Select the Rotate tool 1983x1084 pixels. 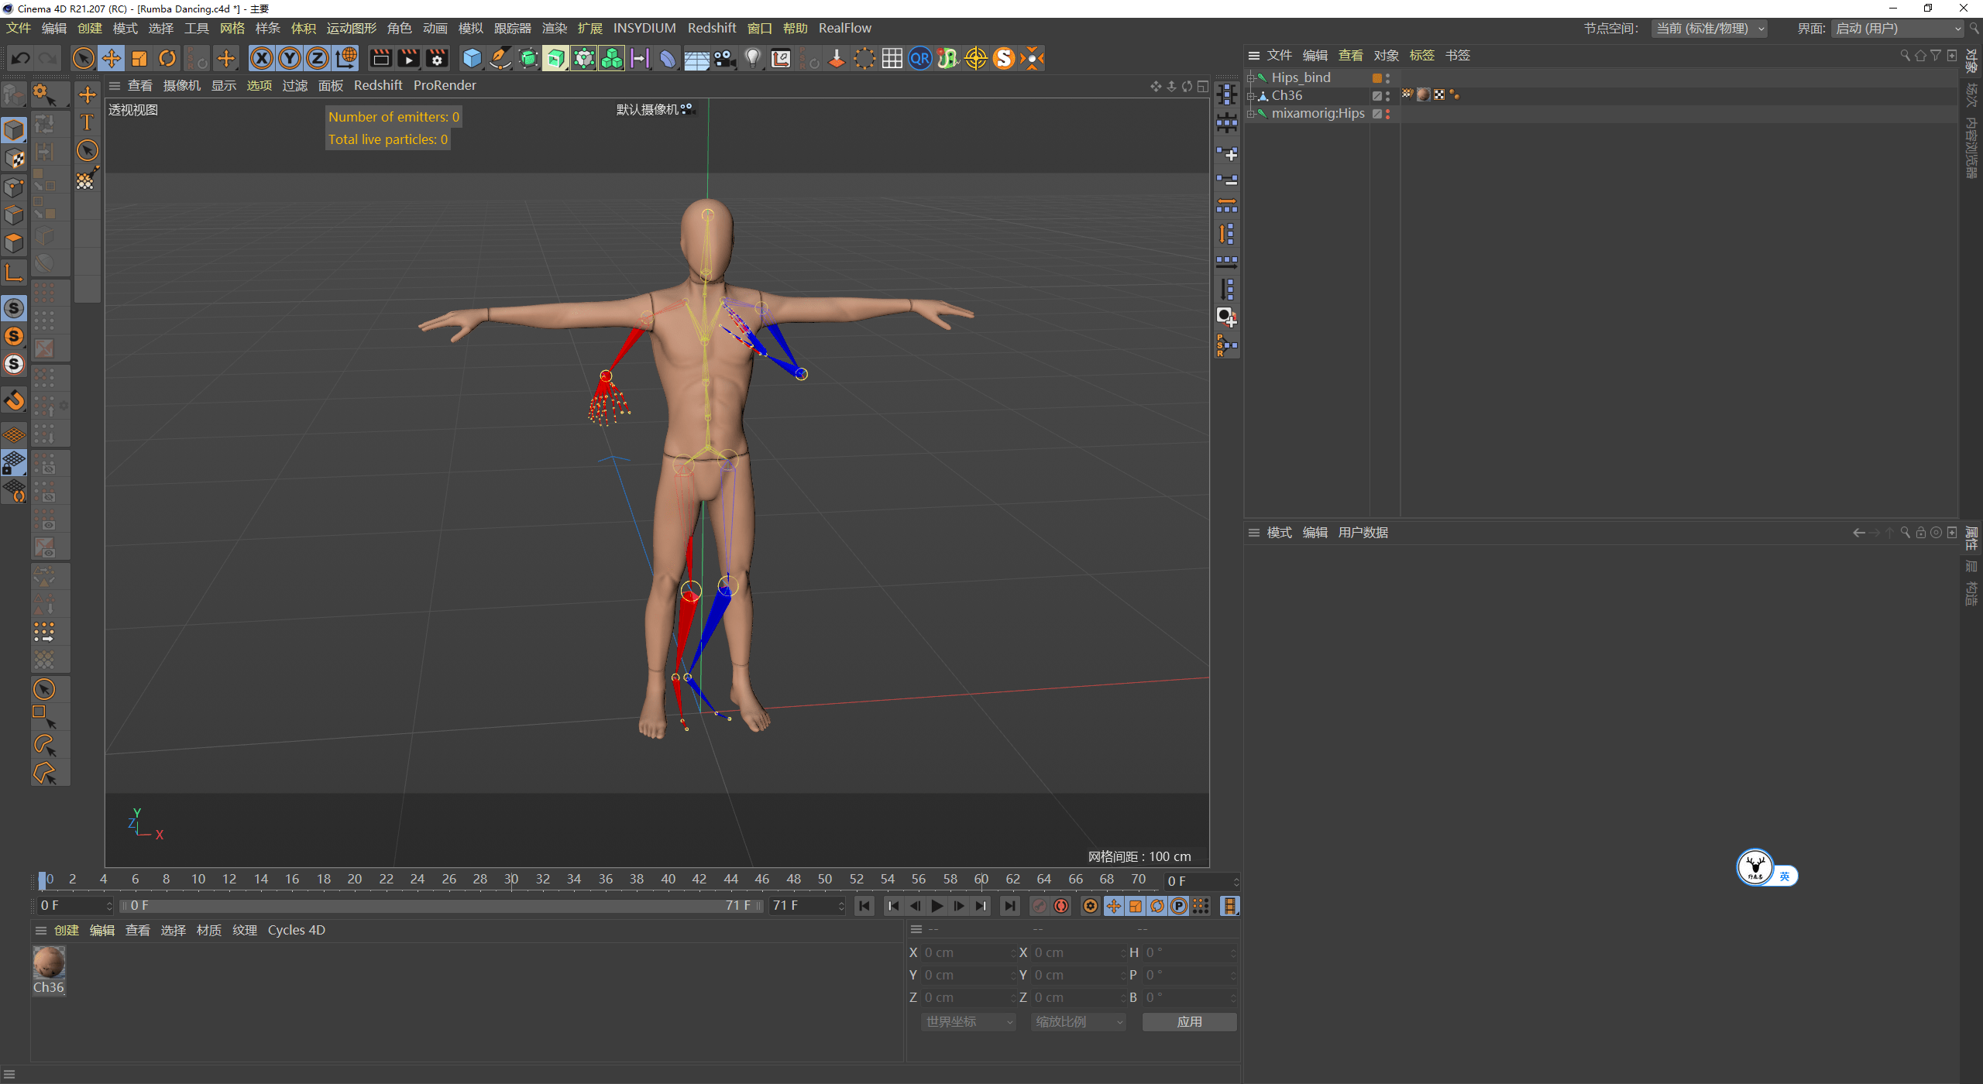click(167, 58)
